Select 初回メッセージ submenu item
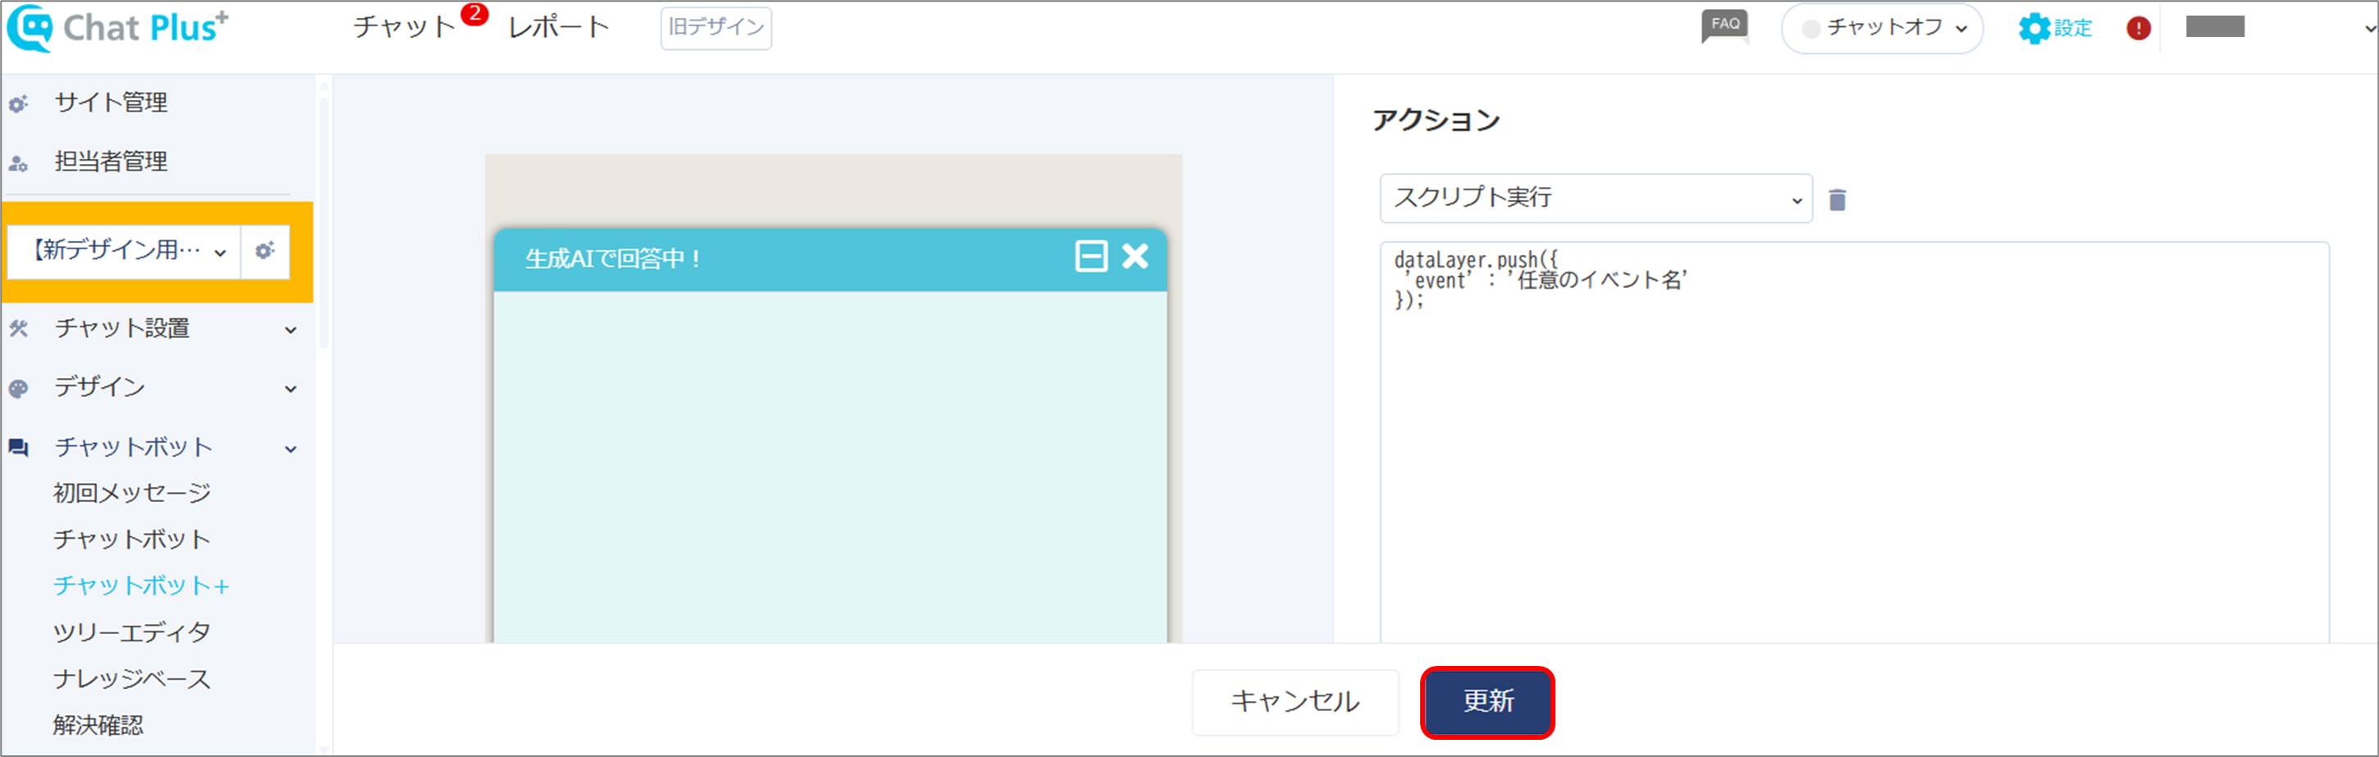2379x757 pixels. [132, 493]
